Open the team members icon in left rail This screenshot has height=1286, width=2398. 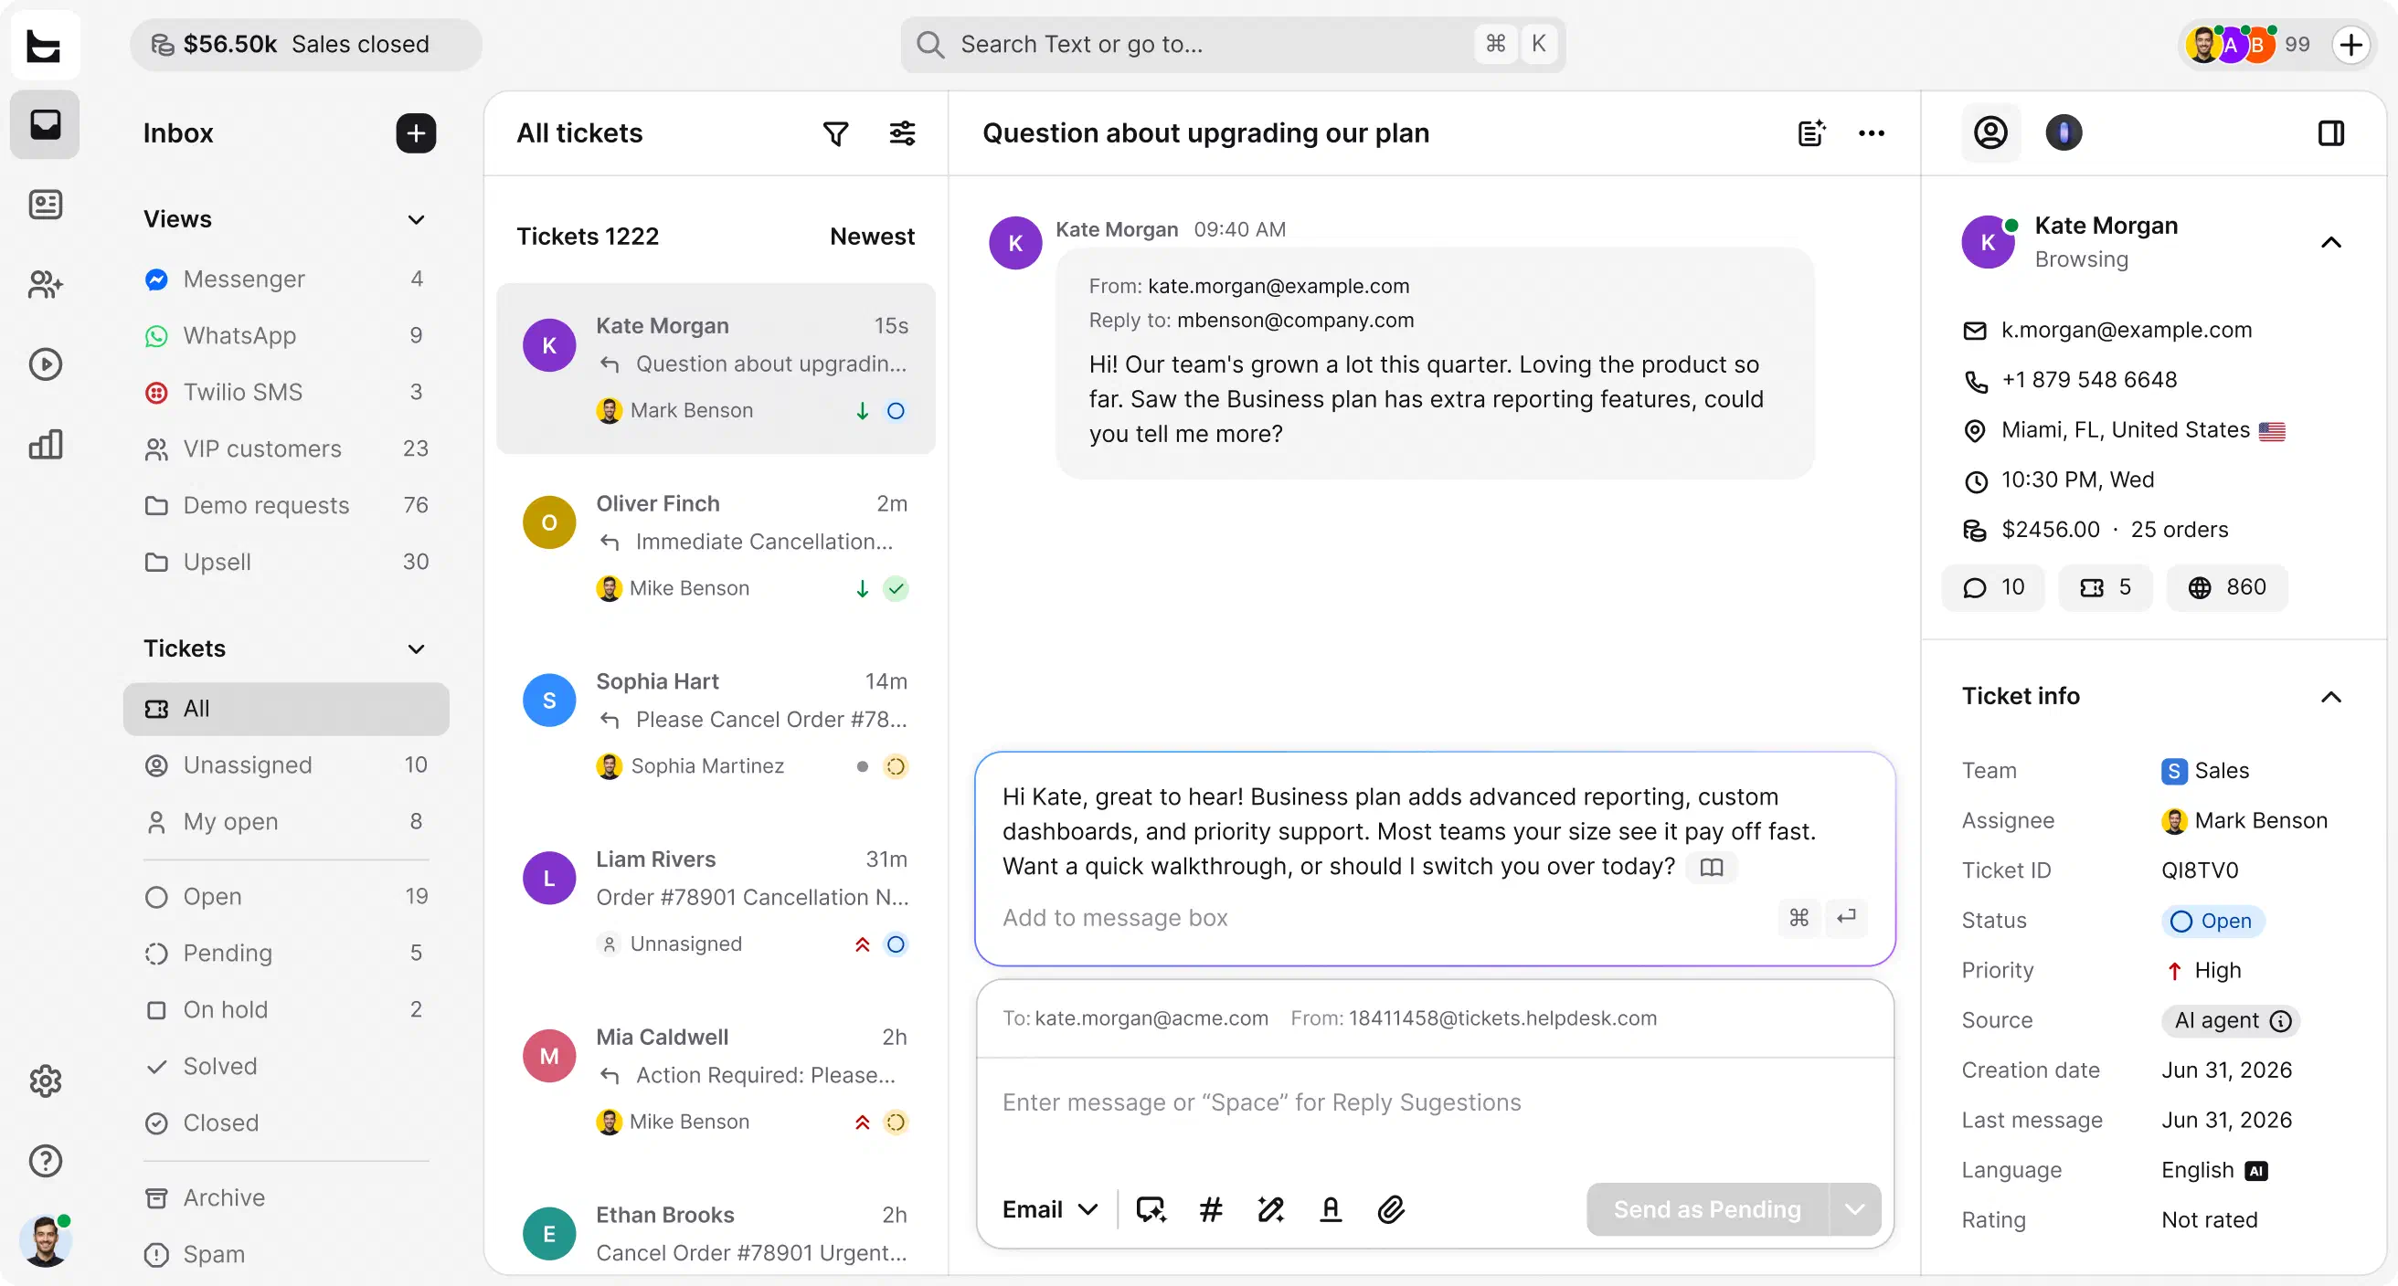click(45, 285)
